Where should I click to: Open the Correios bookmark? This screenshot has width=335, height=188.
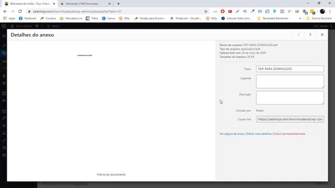48,18
